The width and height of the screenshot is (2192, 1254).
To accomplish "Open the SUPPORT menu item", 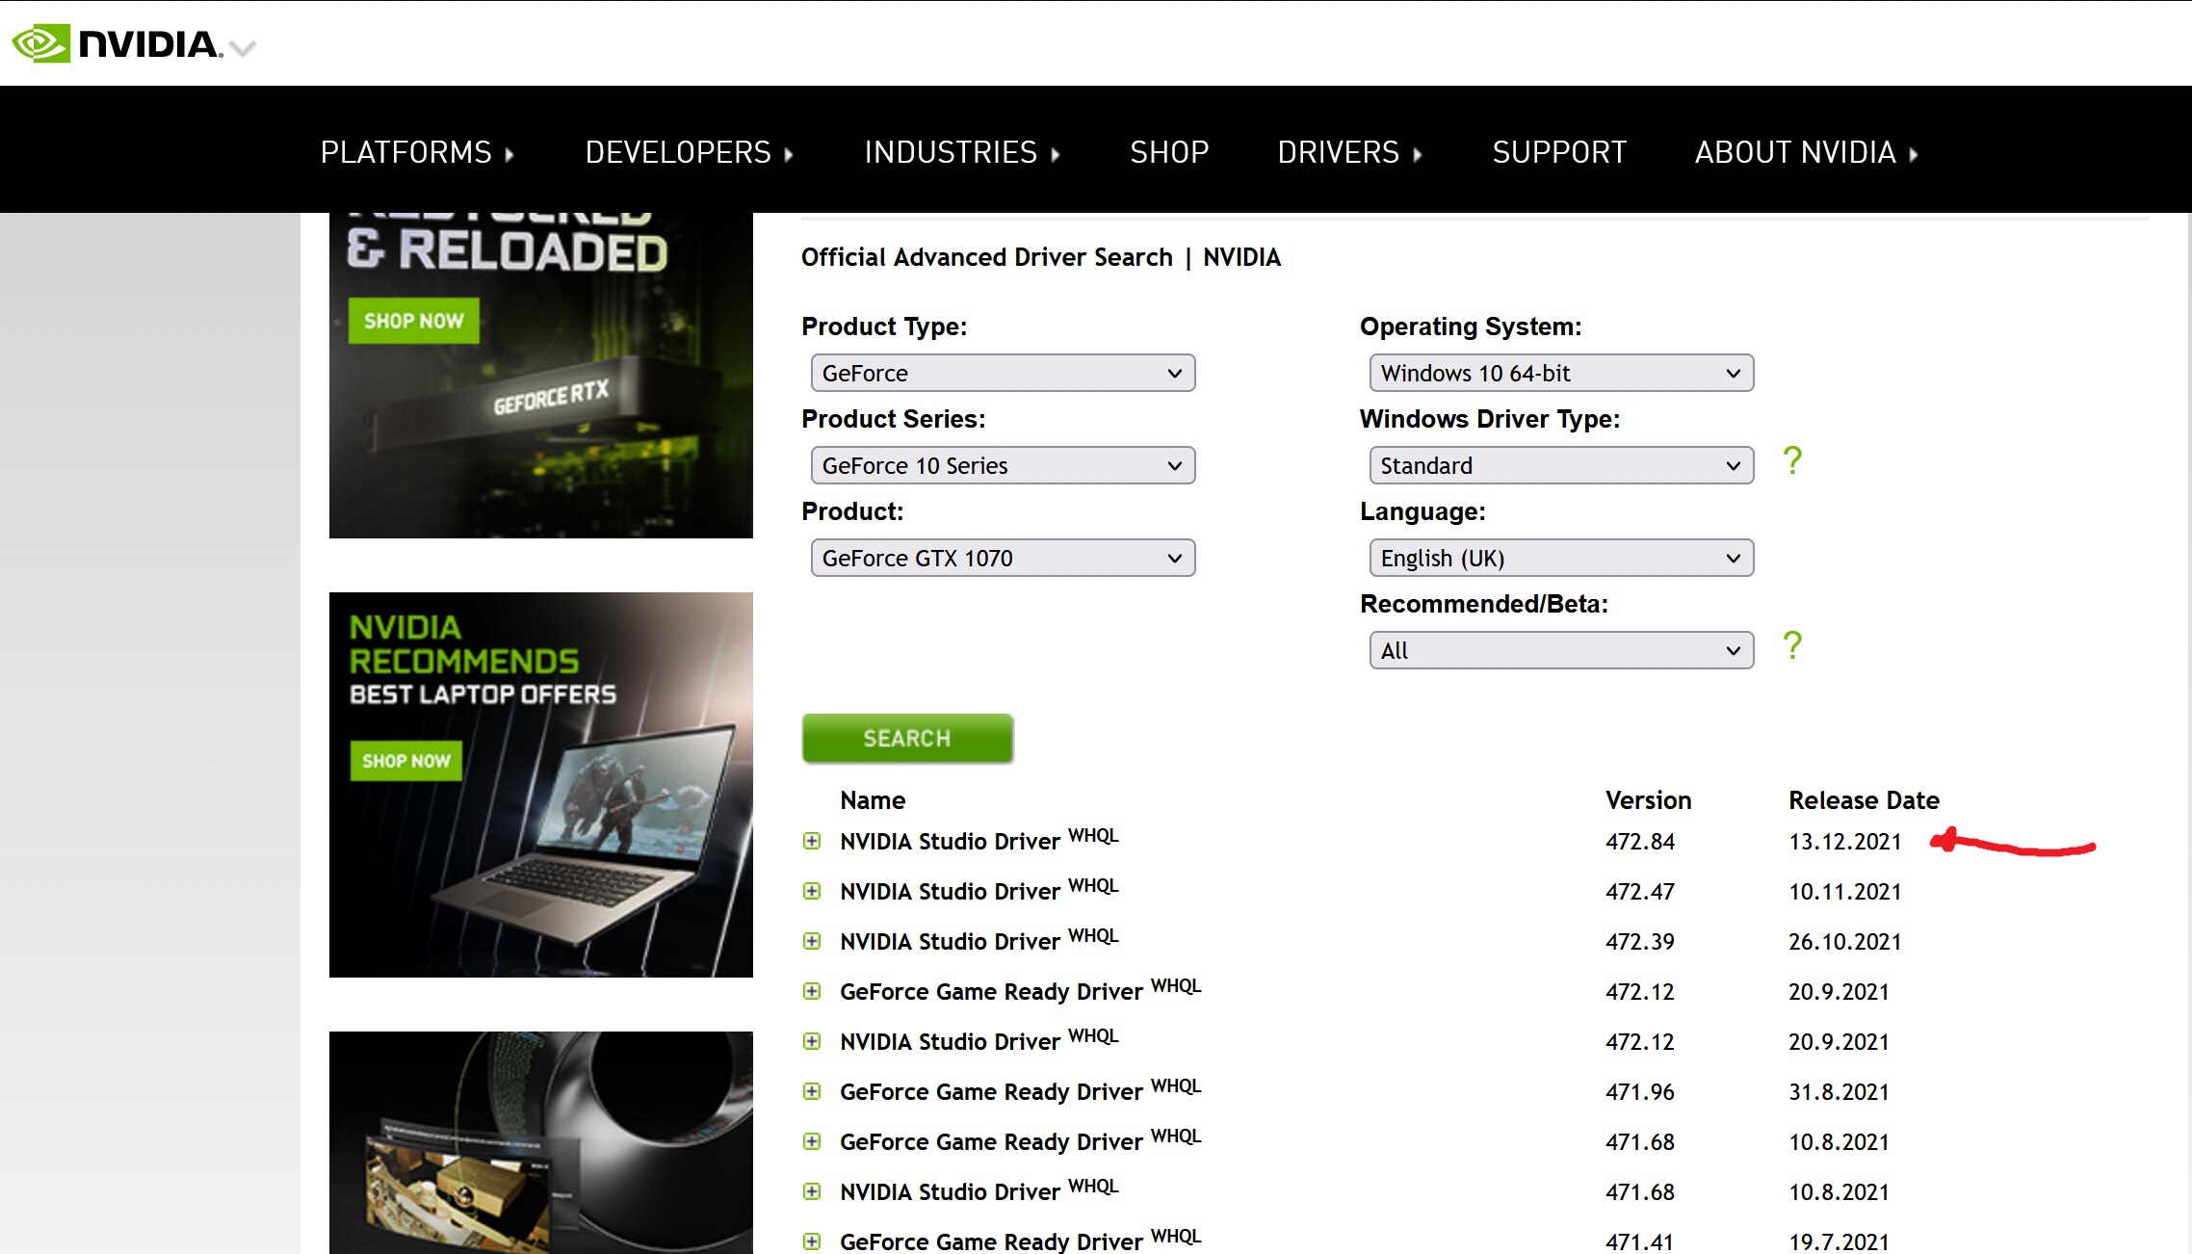I will click(x=1558, y=152).
